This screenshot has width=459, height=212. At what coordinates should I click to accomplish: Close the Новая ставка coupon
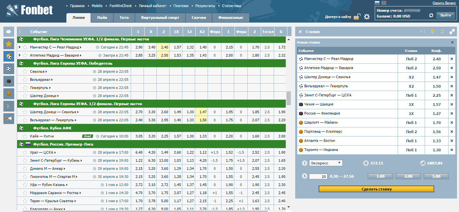tap(453, 42)
